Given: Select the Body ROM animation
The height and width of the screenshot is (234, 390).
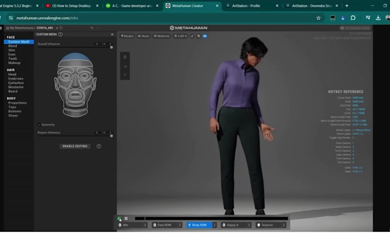Looking at the screenshot, I should point(199,225).
